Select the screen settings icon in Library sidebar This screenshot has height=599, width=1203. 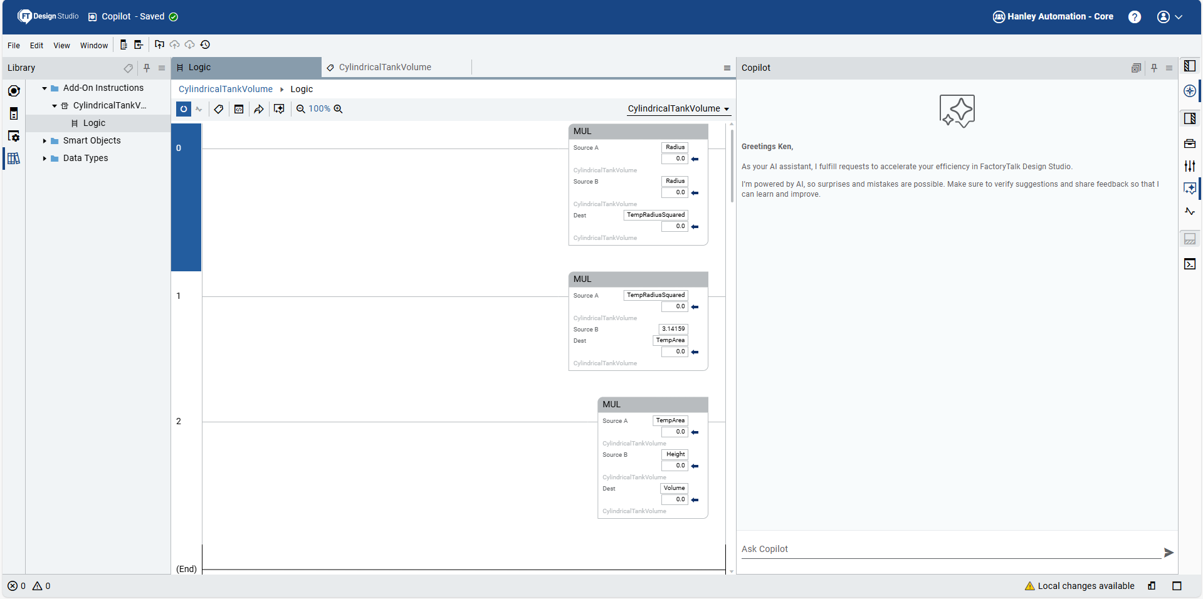point(14,136)
